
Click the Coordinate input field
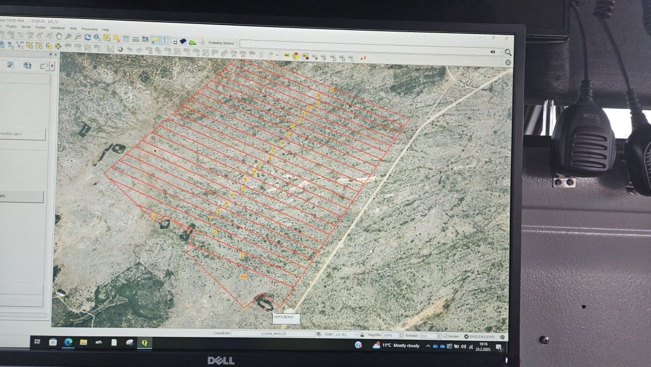point(273,333)
